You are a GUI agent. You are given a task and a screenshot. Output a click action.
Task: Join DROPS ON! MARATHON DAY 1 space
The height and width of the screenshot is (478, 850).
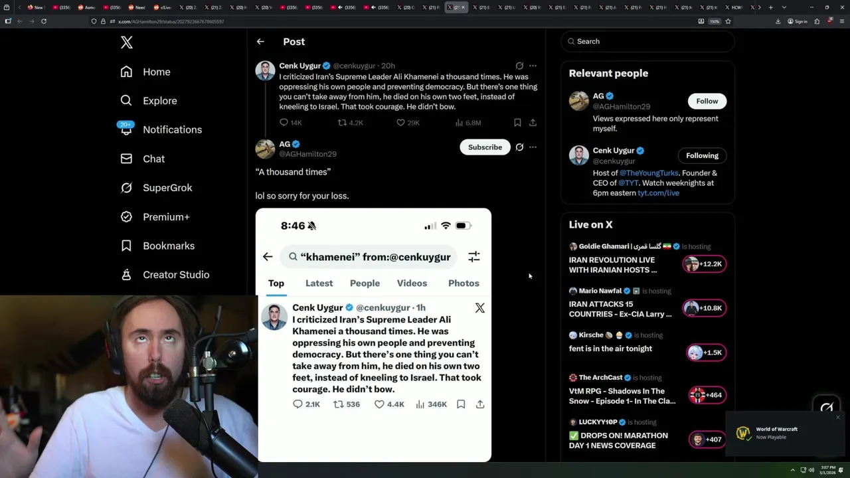[x=707, y=439]
